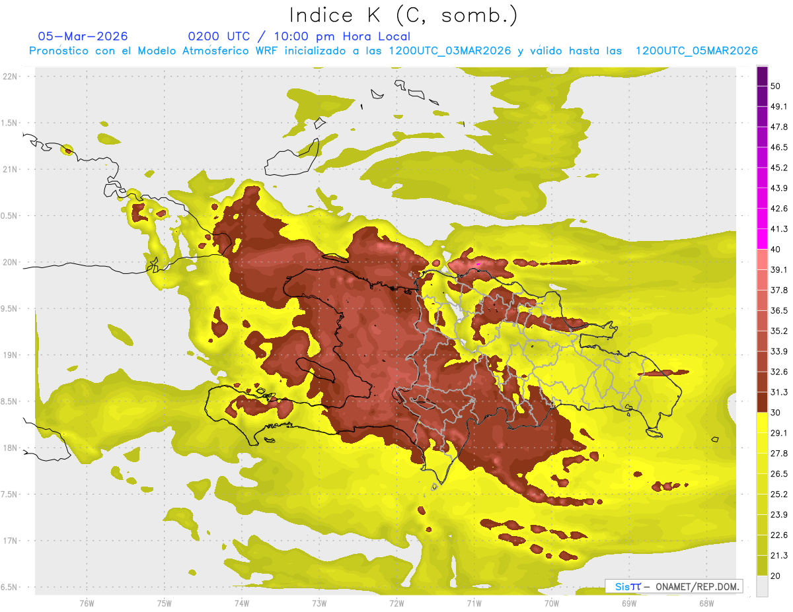The width and height of the screenshot is (793, 612).
Task: Click the '68W' longitude label
Action: point(706,603)
